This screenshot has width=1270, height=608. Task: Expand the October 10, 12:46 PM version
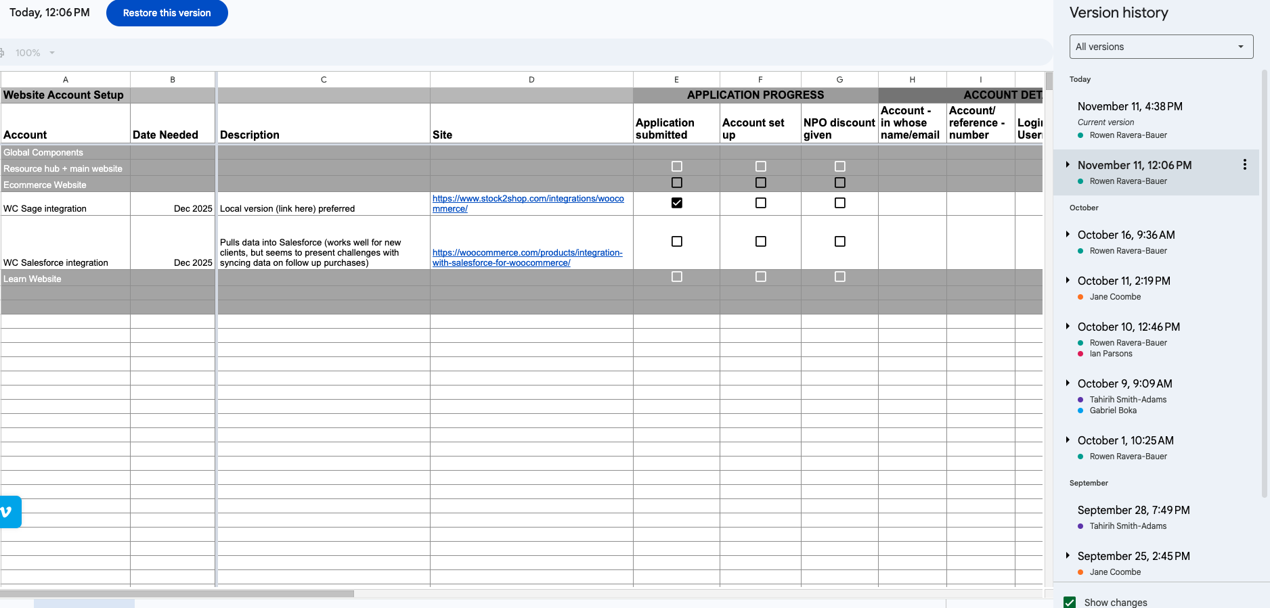coord(1068,327)
